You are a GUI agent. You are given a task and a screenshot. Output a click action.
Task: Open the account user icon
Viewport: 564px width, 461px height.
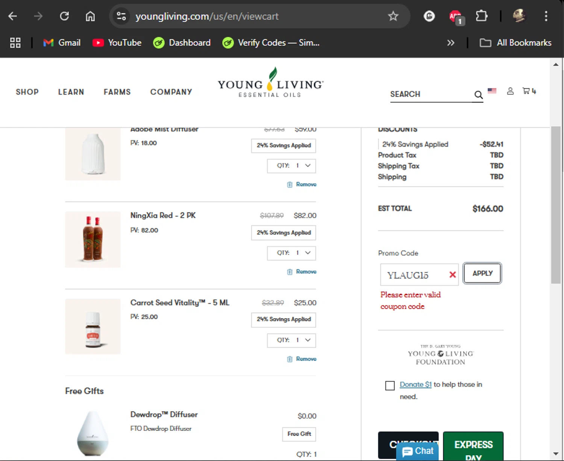(510, 91)
